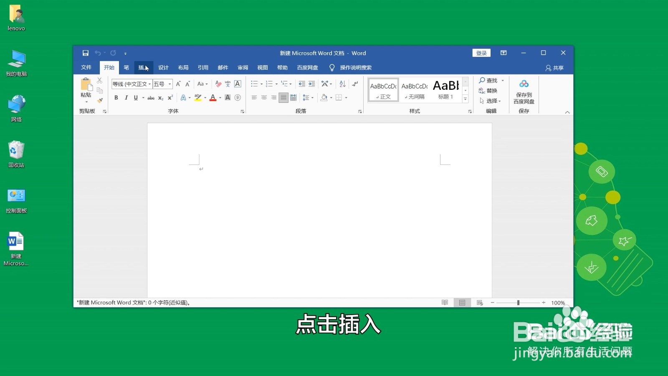Align text right

273,98
